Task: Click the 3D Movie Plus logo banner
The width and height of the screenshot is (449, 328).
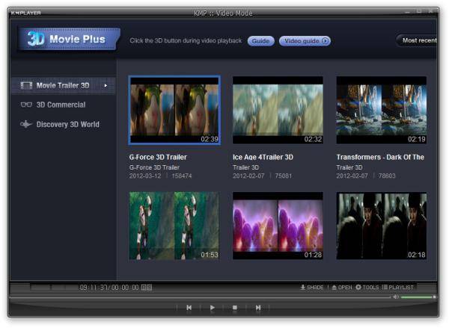Action: 69,39
